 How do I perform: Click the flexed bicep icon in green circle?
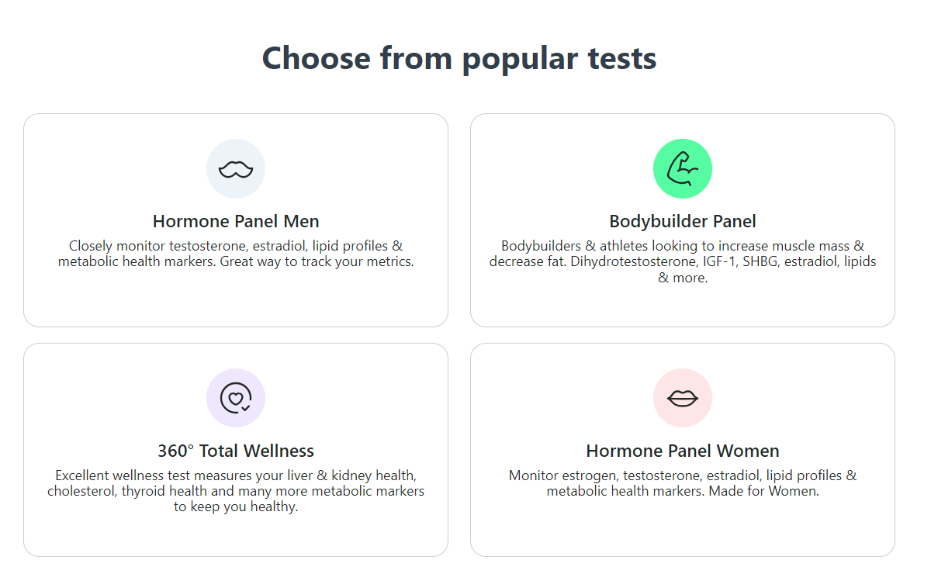coord(683,168)
